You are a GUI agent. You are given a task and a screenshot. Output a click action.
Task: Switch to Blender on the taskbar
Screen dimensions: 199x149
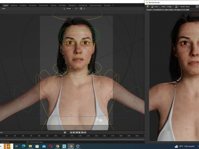tap(71, 146)
